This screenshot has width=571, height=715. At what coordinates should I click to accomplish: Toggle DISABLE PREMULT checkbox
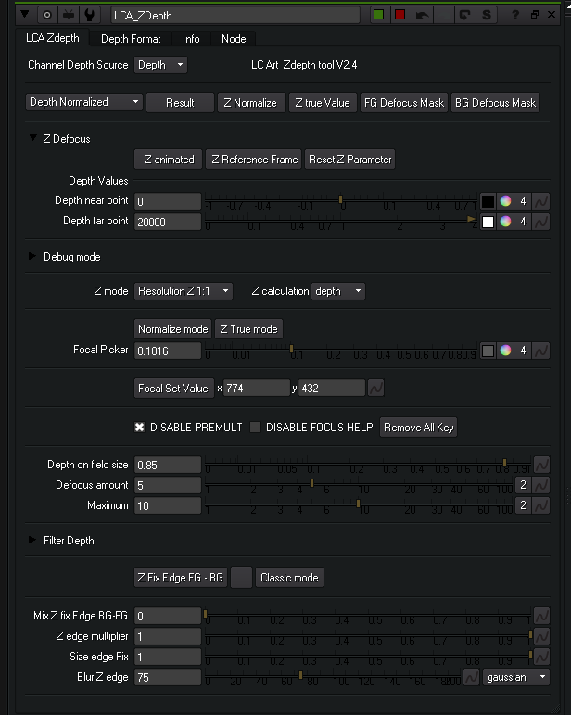pyautogui.click(x=140, y=428)
